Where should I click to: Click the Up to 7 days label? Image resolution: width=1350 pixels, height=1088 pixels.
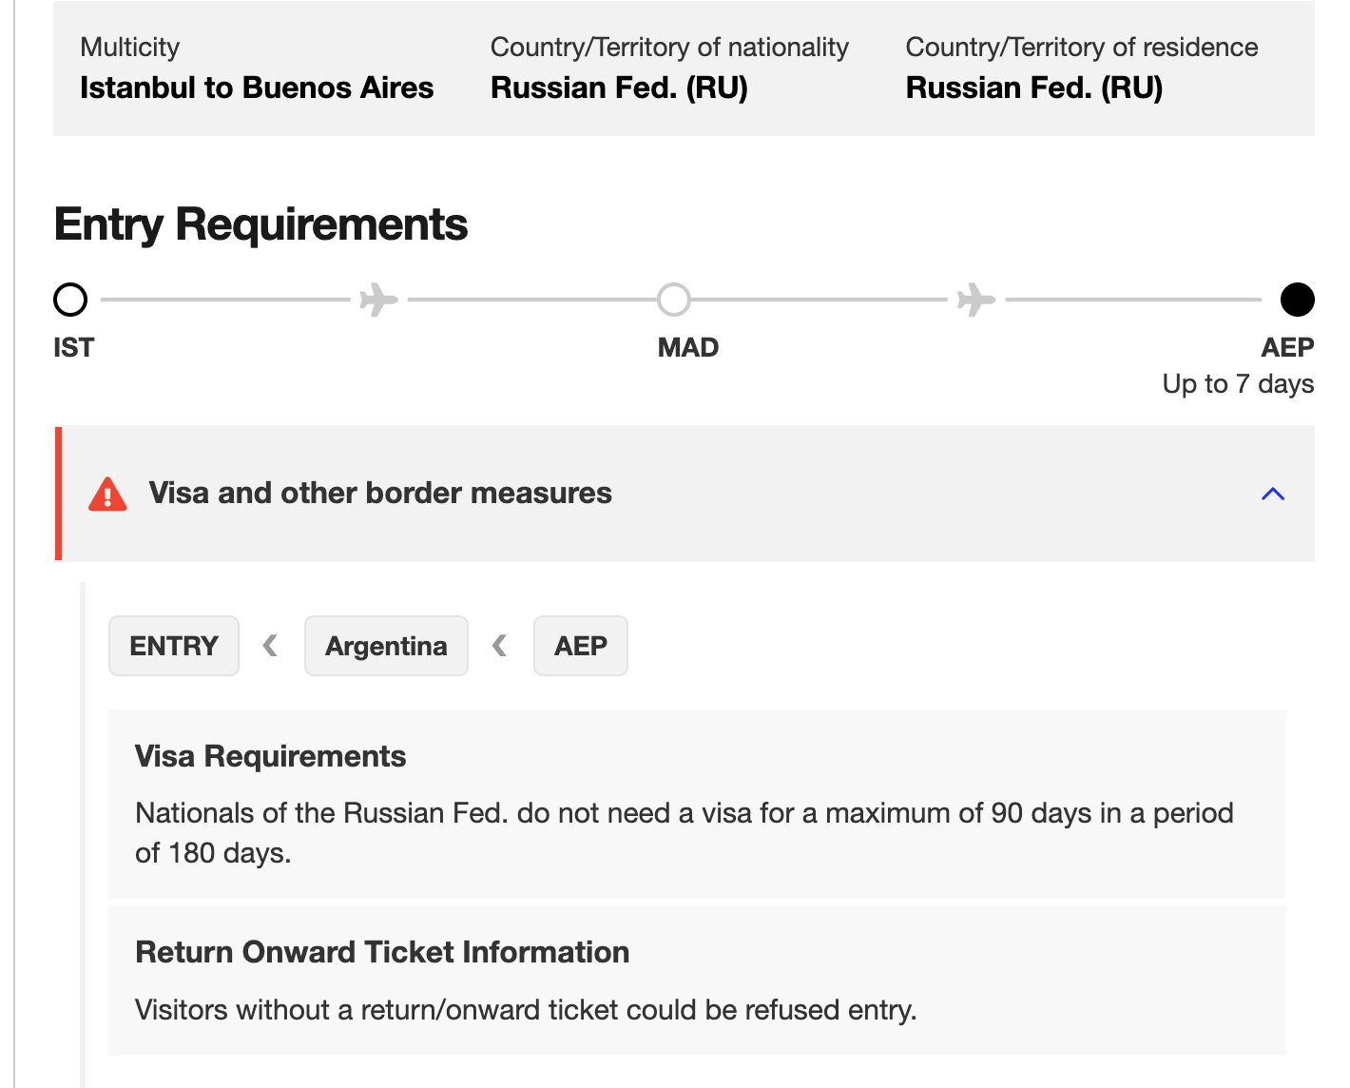pyautogui.click(x=1238, y=384)
